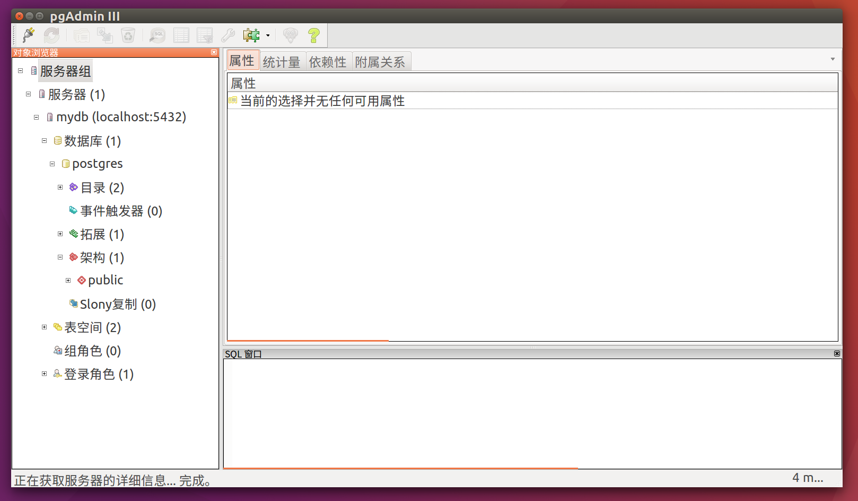The height and width of the screenshot is (501, 858).
Task: Click the 当前的选择并无任何可用属性 row
Action: pos(532,101)
